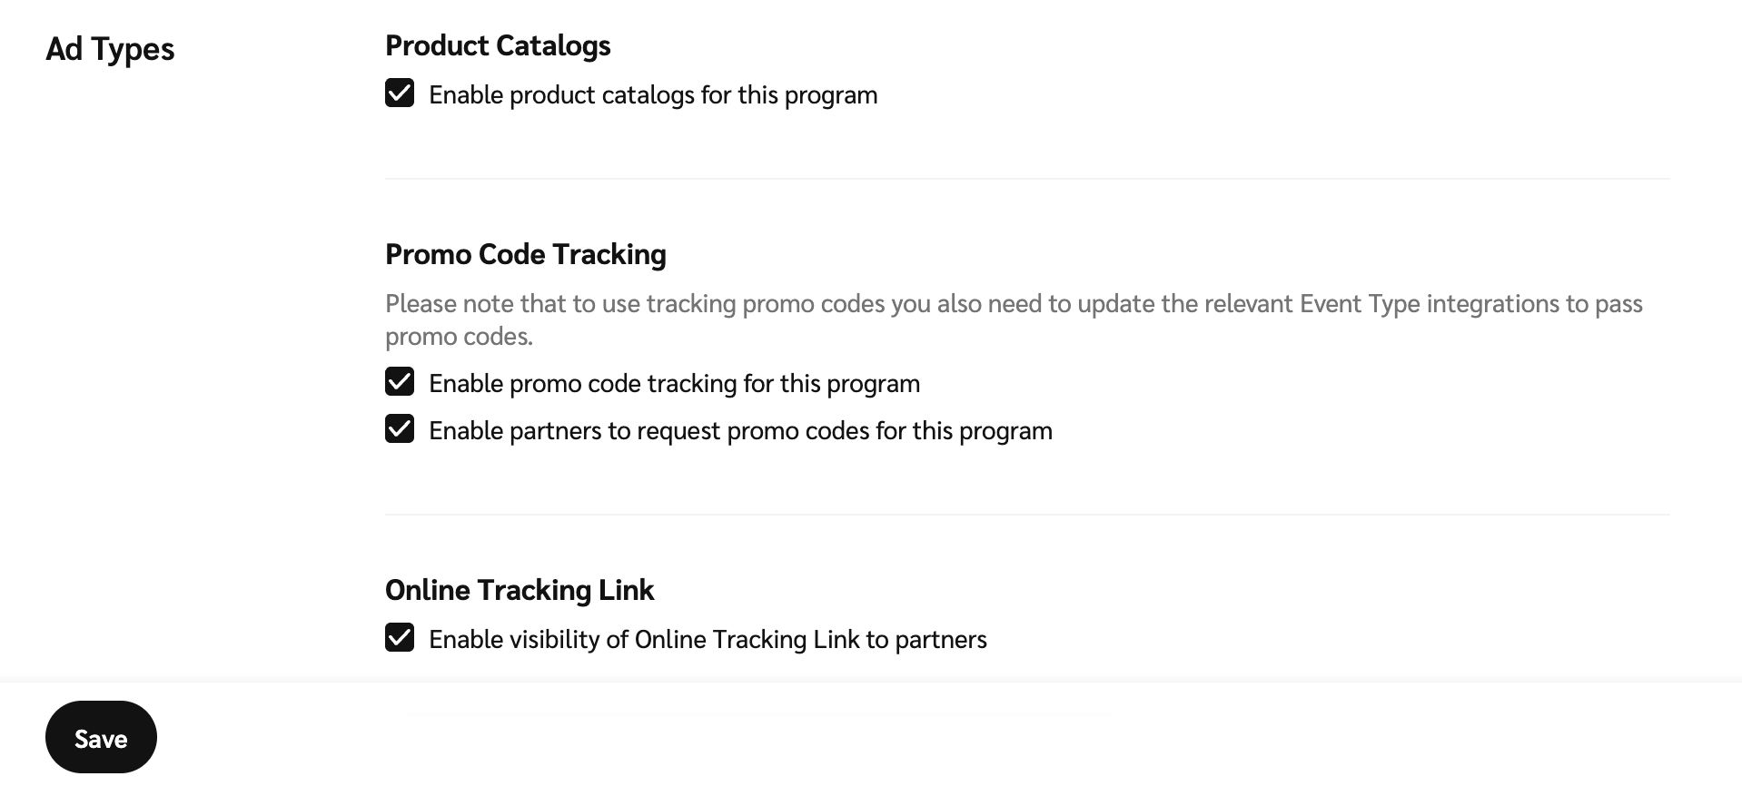Select the Product Catalogs heading
1742x786 pixels.
[498, 45]
